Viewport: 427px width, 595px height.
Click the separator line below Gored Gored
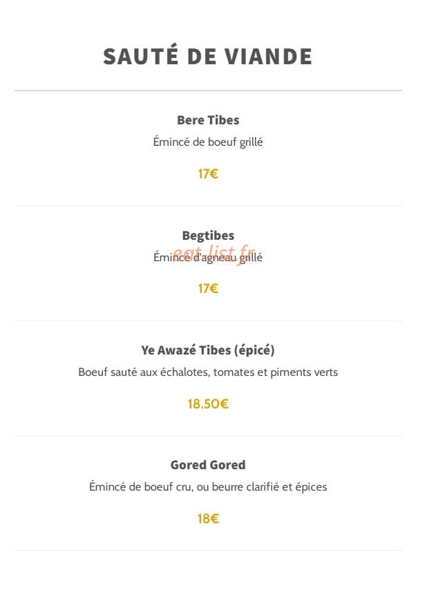pos(208,551)
